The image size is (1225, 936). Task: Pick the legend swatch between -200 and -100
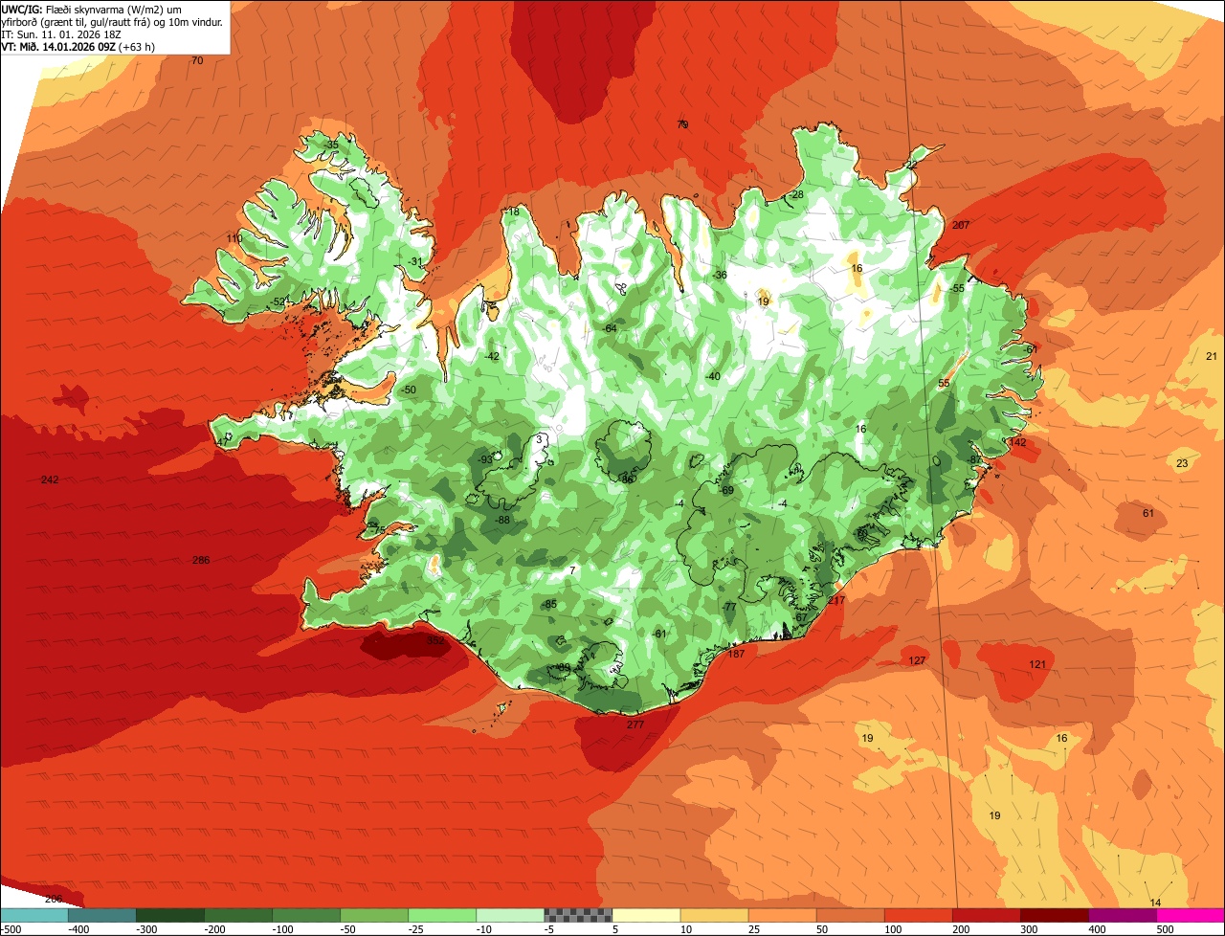[x=237, y=915]
